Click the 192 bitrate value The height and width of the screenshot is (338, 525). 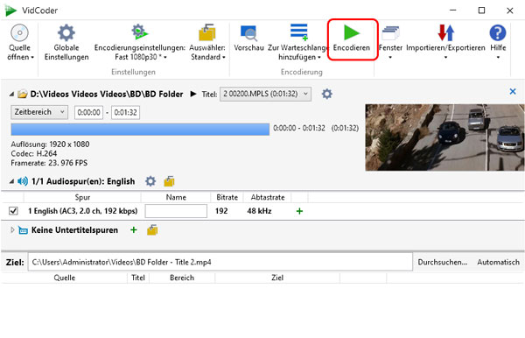(x=221, y=211)
